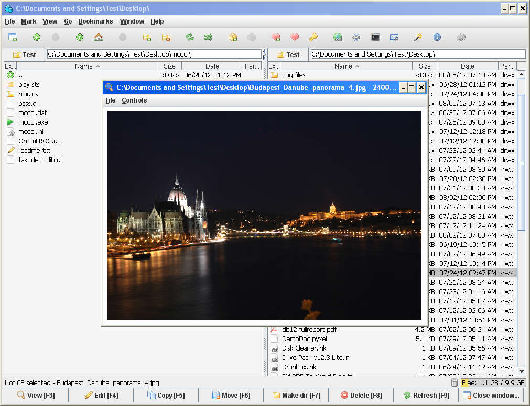Click the New window toolbar icon
The image size is (530, 406).
13,37
